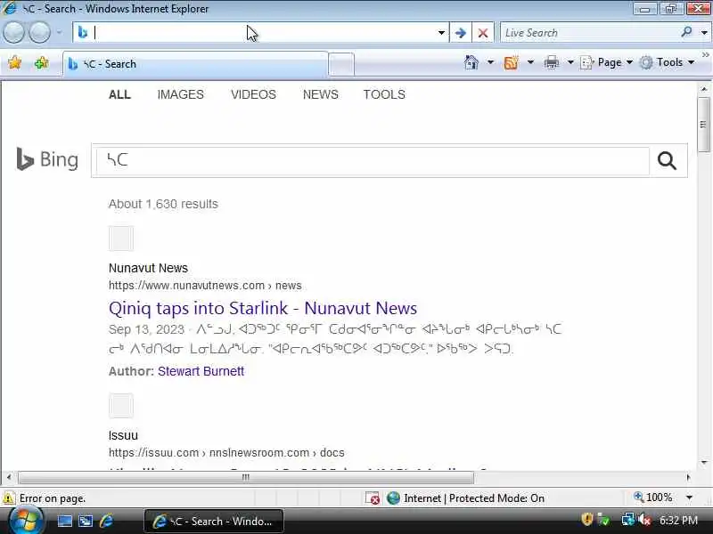Click the Switch between windows icon
The width and height of the screenshot is (713, 534).
click(86, 521)
